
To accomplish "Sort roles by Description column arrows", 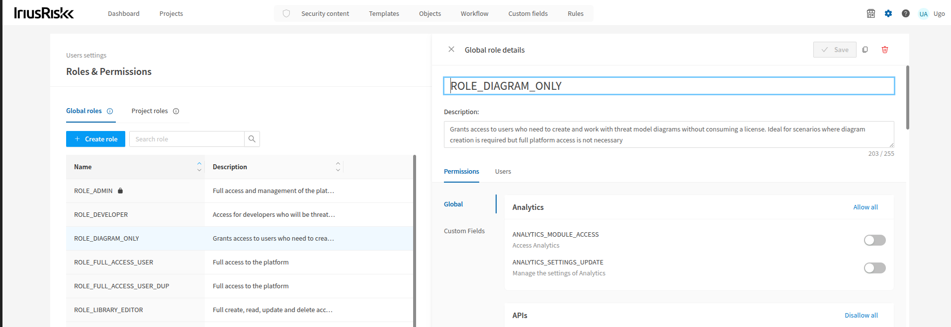I will tap(338, 167).
